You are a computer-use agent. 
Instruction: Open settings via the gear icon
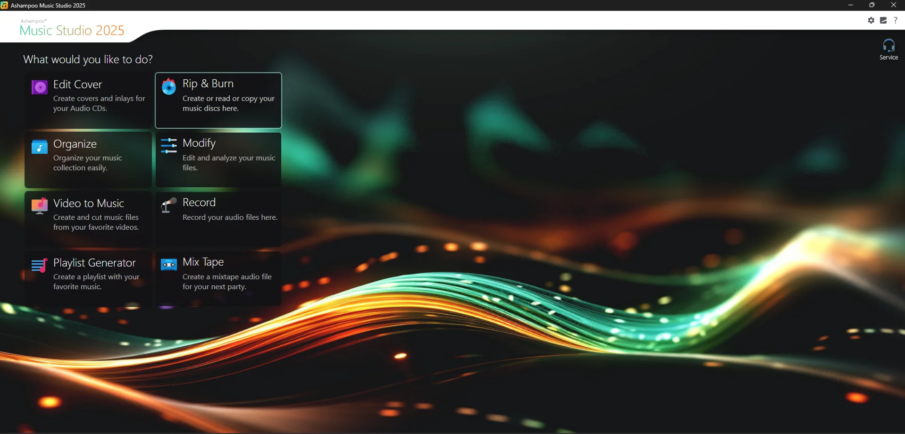tap(871, 20)
